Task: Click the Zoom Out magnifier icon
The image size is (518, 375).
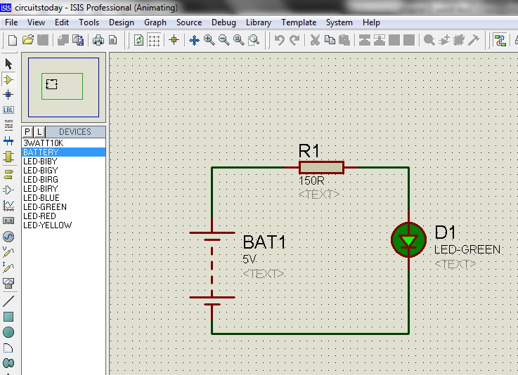Action: coord(224,40)
